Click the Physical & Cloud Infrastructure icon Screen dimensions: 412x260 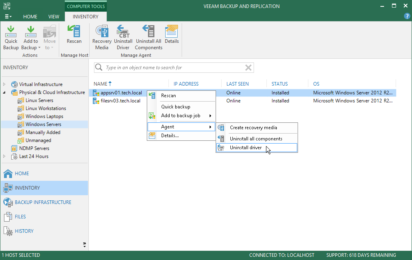(x=14, y=92)
